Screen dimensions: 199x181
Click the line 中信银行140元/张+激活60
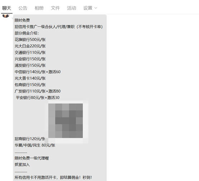(x=38, y=72)
